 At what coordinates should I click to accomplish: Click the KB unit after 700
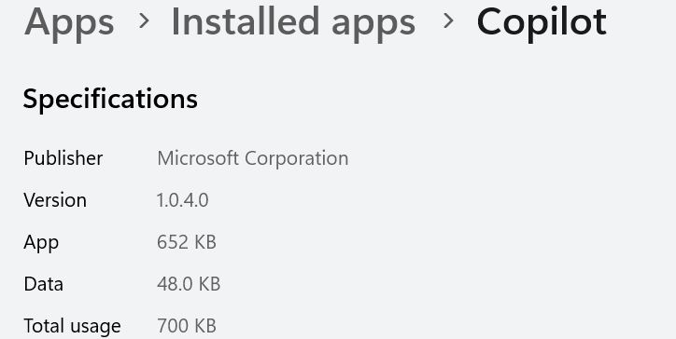pyautogui.click(x=205, y=326)
